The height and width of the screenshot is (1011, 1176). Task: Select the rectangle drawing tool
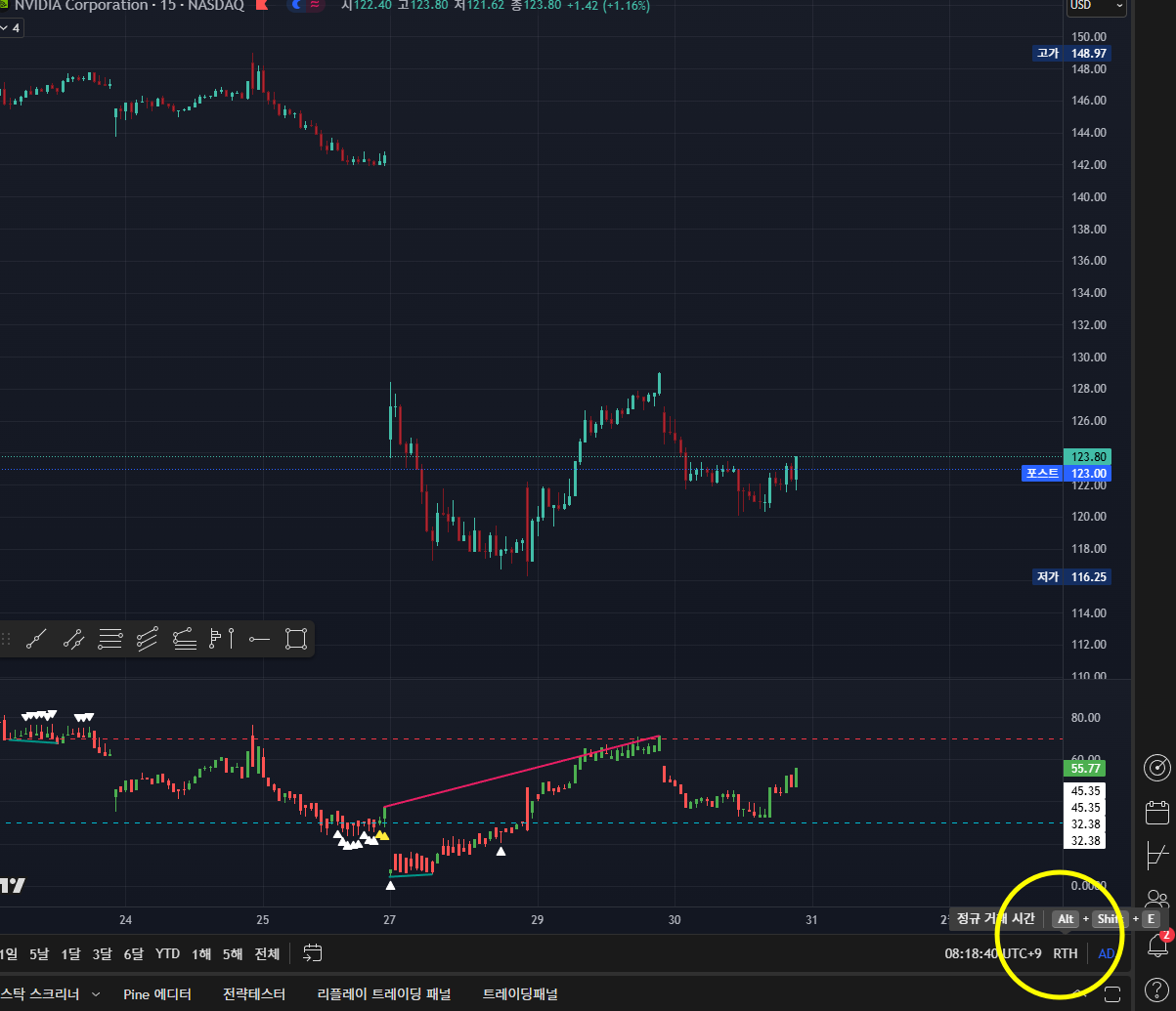(x=295, y=640)
